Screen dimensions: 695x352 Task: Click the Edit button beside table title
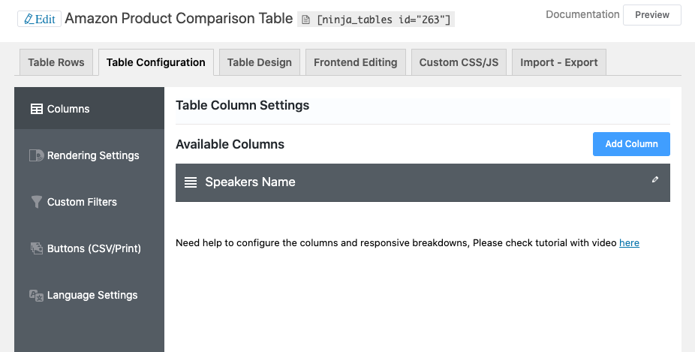tap(39, 19)
